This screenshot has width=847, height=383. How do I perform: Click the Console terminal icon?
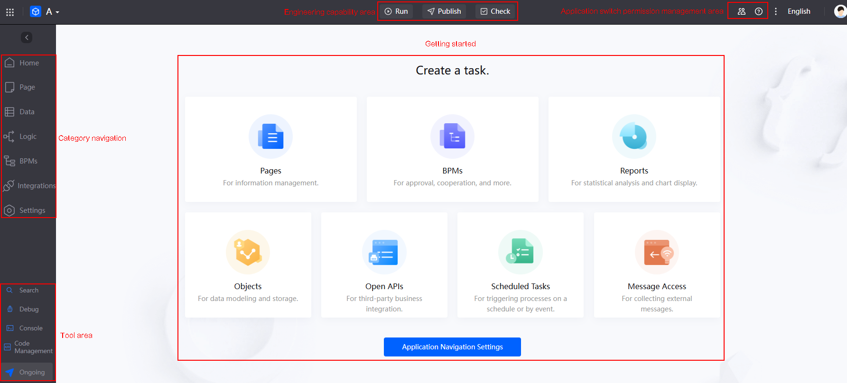(10, 328)
